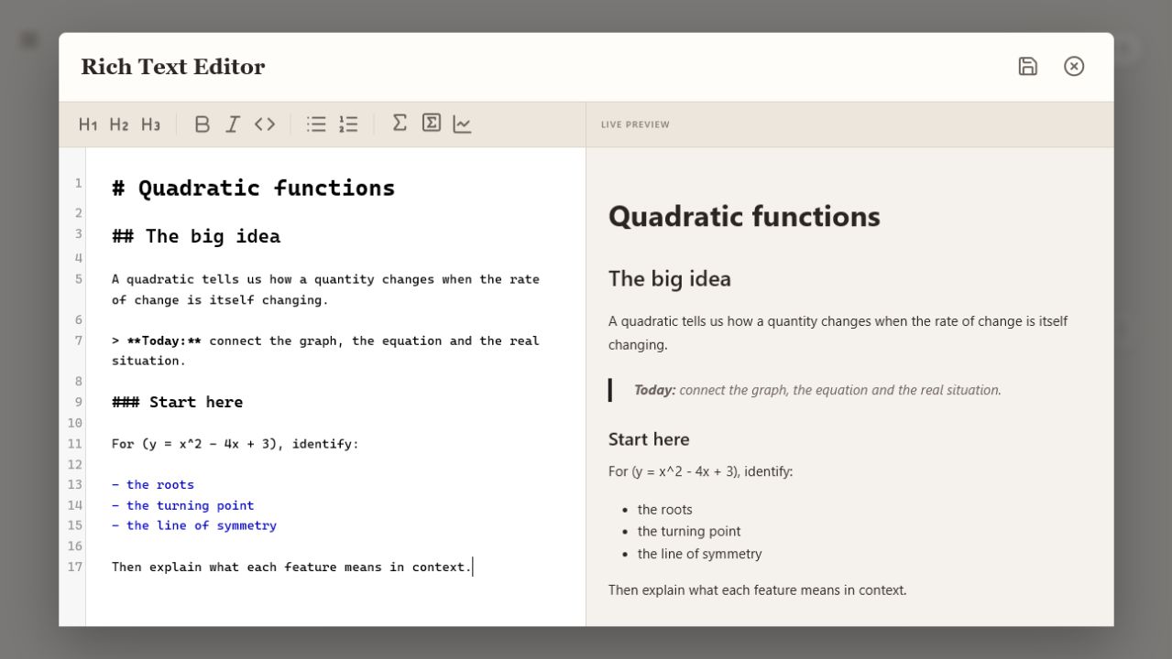Click 'Quadratic functions' heading in live preview
Viewport: 1172px width, 659px height.
pyautogui.click(x=744, y=217)
